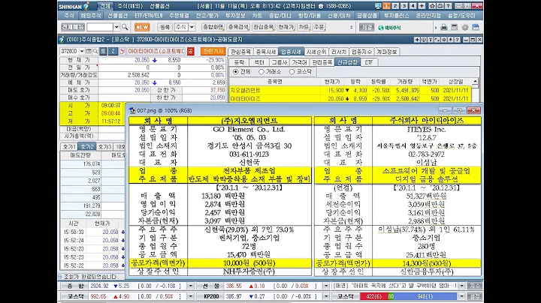Click the red '공' badge
Screen dimensions: 541x303
(x=190, y=51)
